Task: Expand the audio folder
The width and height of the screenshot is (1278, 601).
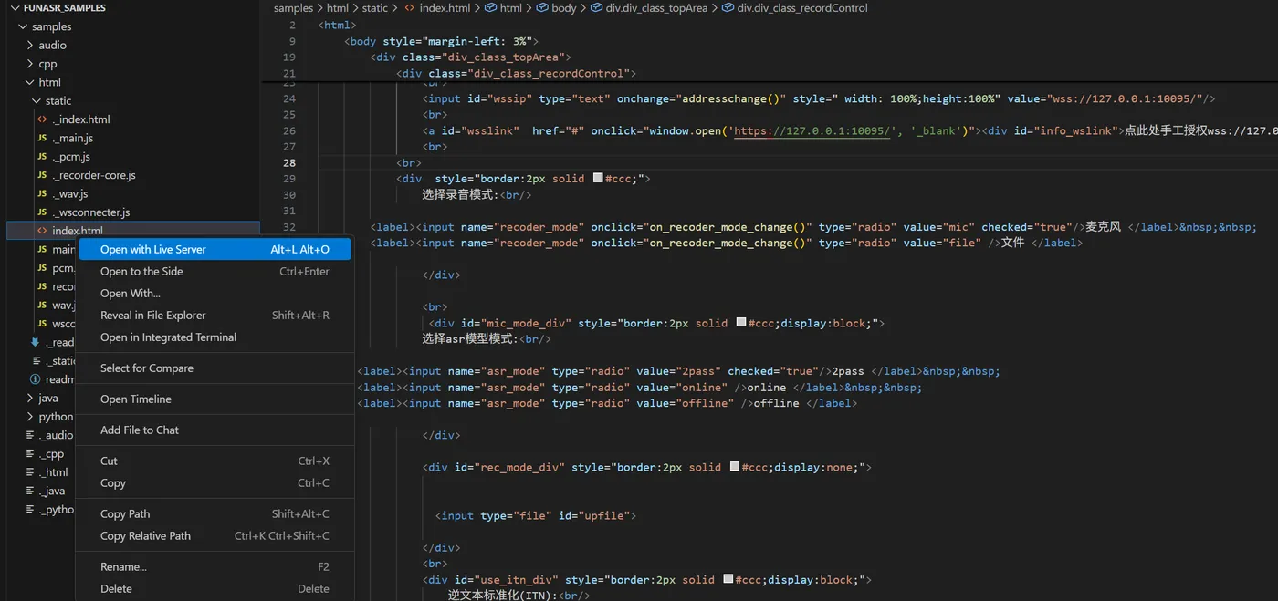Action: click(30, 45)
